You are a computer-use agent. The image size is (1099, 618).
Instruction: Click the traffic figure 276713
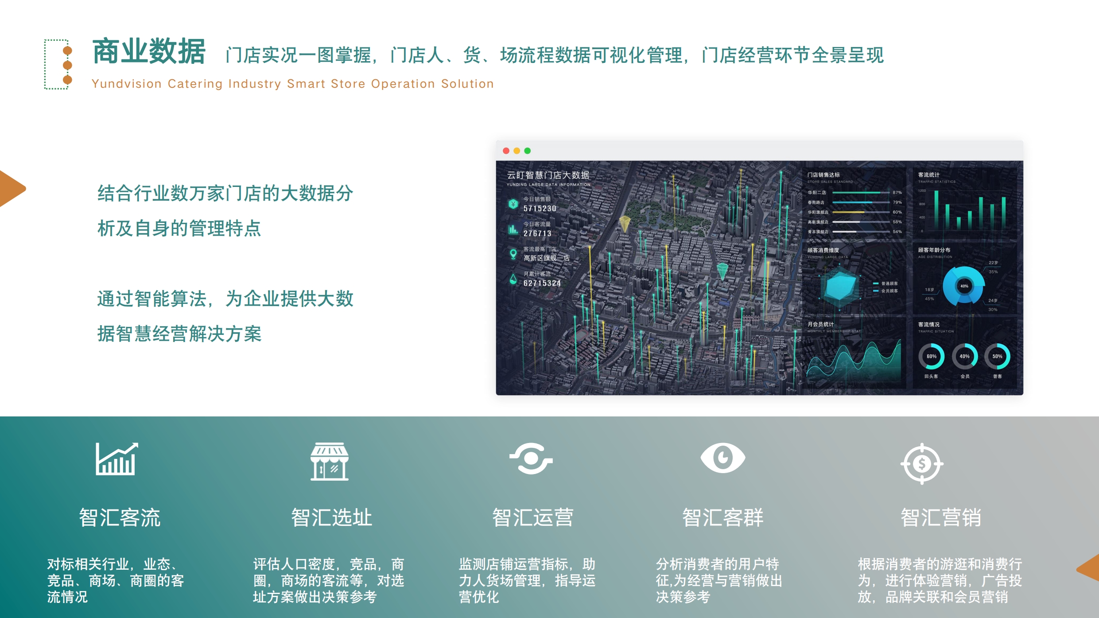[x=537, y=233]
